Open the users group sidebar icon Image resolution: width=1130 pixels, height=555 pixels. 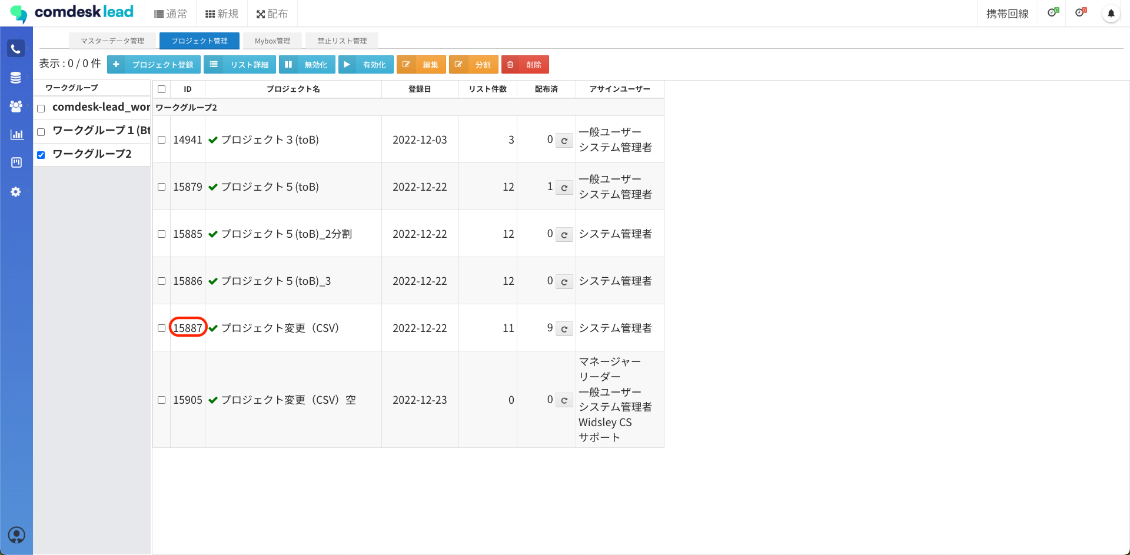16,106
